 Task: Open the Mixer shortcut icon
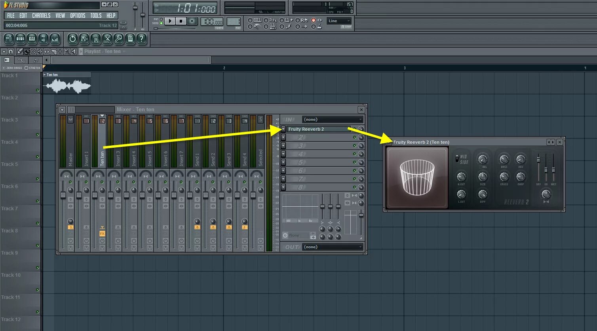55,39
